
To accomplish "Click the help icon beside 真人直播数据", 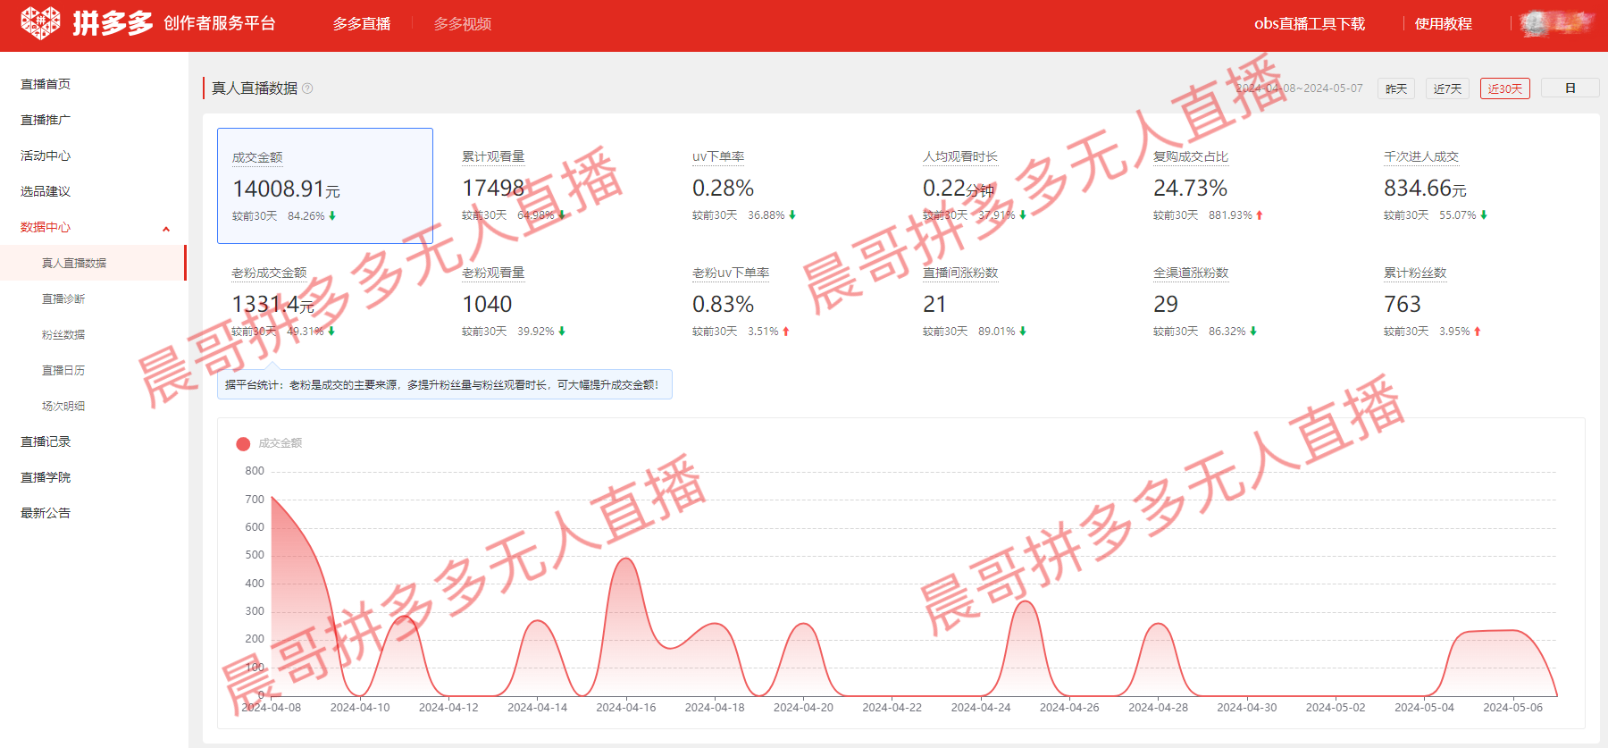I will point(307,88).
